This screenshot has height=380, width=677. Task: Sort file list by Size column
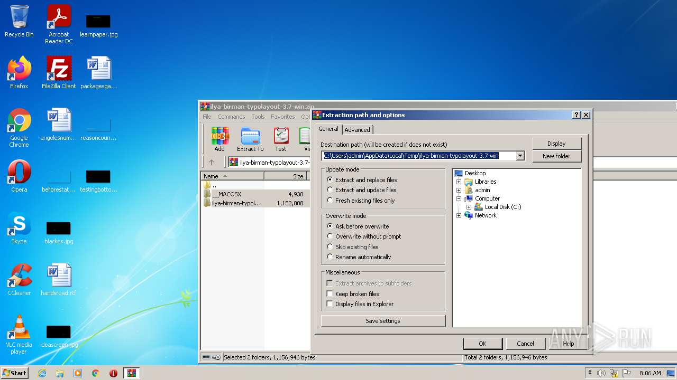point(286,176)
